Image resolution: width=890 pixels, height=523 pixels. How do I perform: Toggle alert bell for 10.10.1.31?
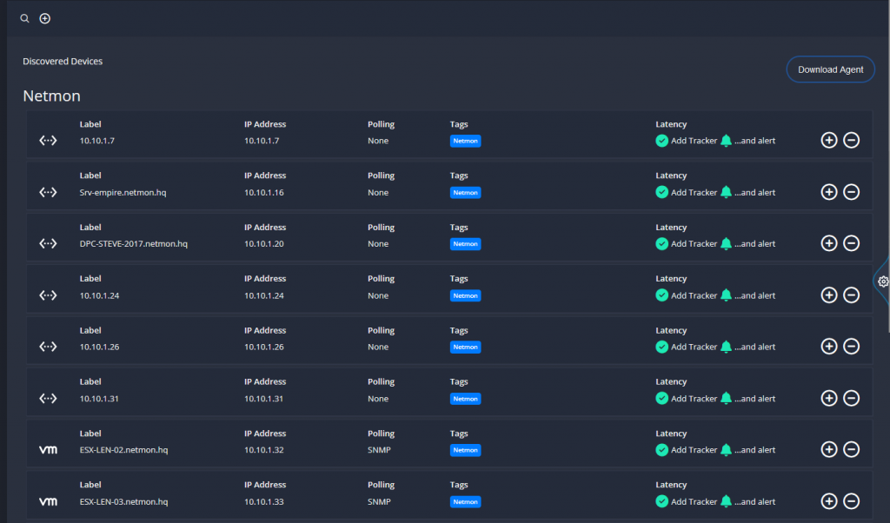tap(726, 399)
